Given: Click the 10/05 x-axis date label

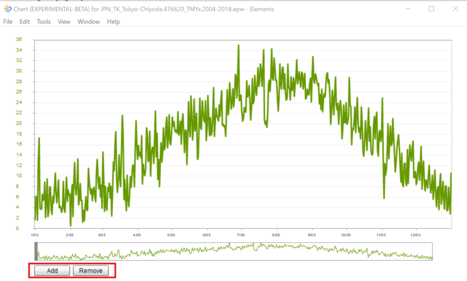Looking at the screenshot, I should tap(346, 235).
